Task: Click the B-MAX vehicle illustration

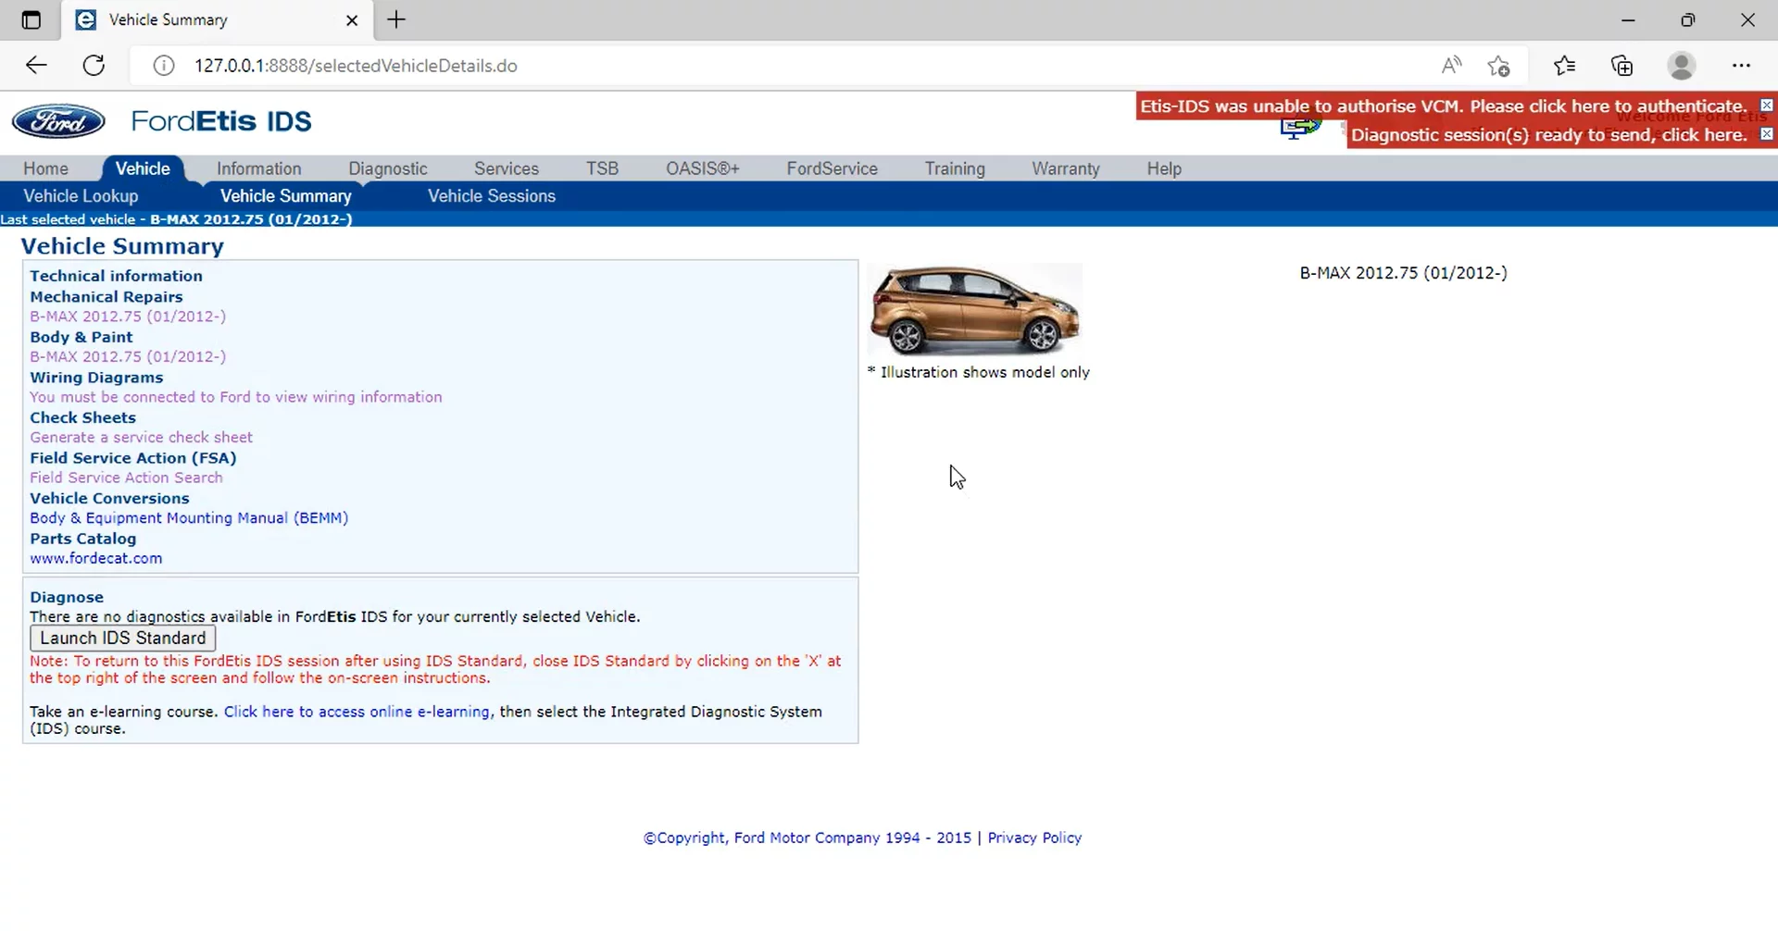Action: pyautogui.click(x=974, y=310)
